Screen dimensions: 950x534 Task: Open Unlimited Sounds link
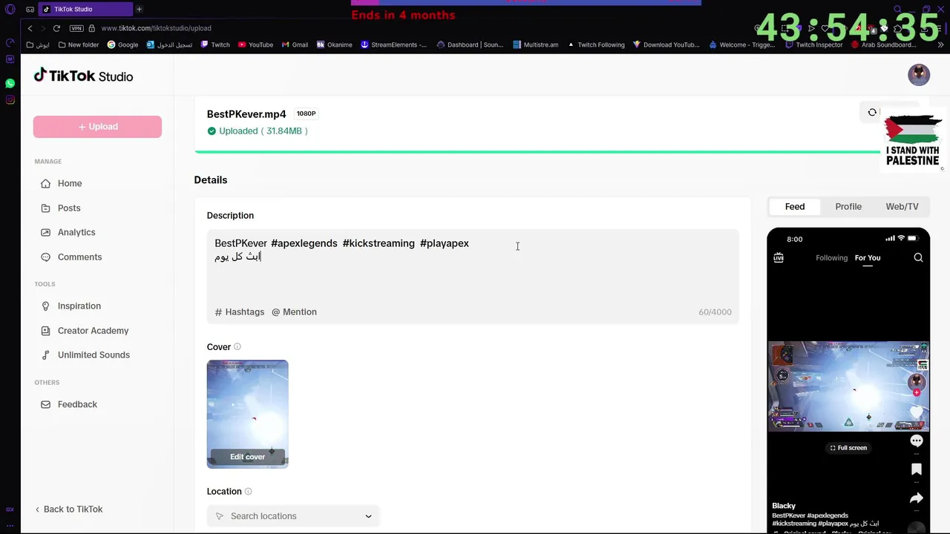pos(94,355)
